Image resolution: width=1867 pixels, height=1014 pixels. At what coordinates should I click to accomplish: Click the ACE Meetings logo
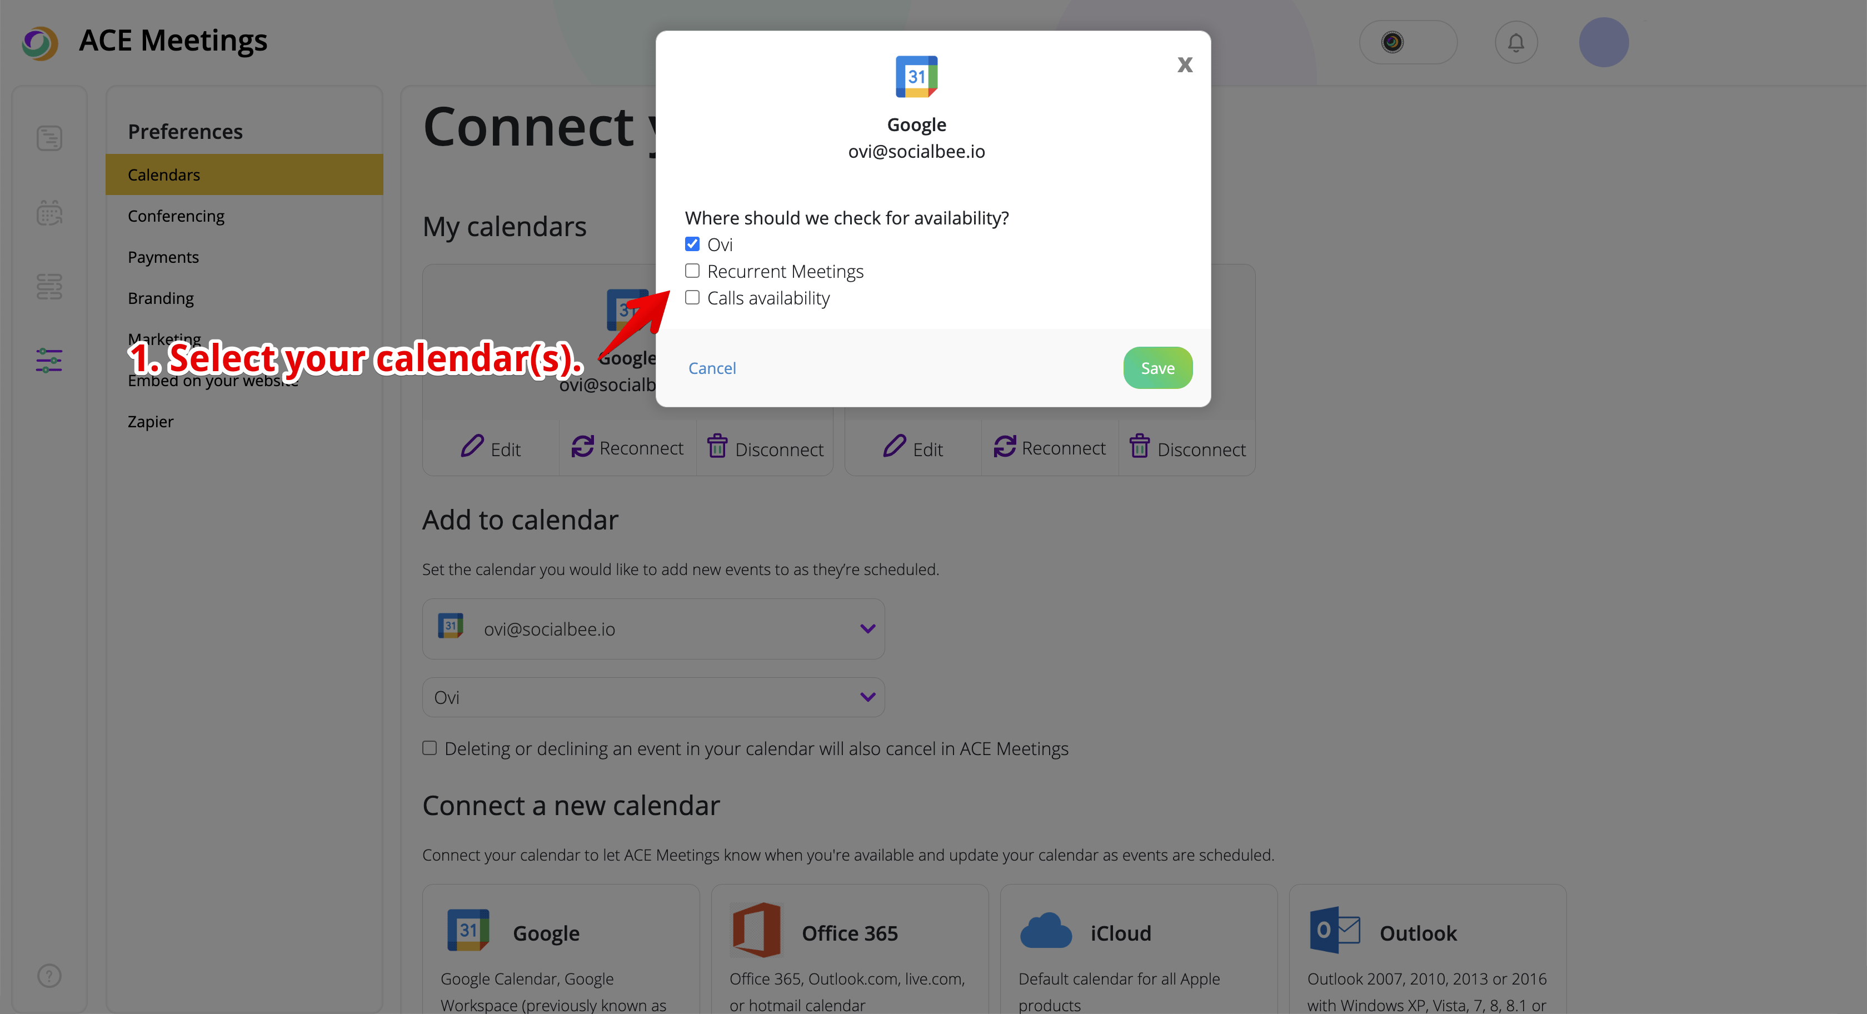(40, 43)
